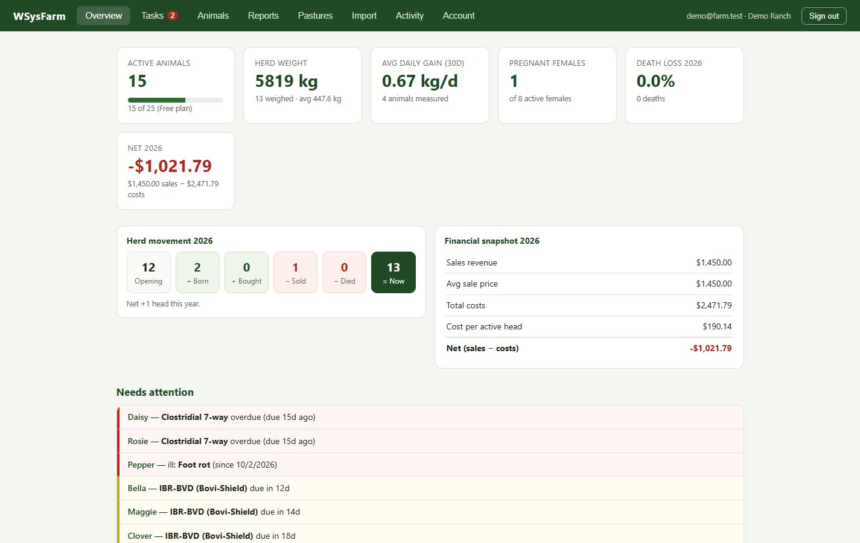Open Rosie's overdue Clostridial 7-way alert
The height and width of the screenshot is (543, 860).
(430, 441)
